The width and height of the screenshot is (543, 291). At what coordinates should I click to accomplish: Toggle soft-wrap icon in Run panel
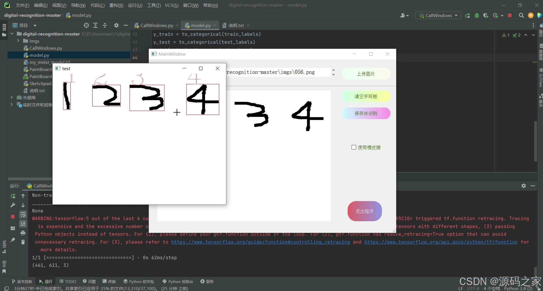click(23, 214)
